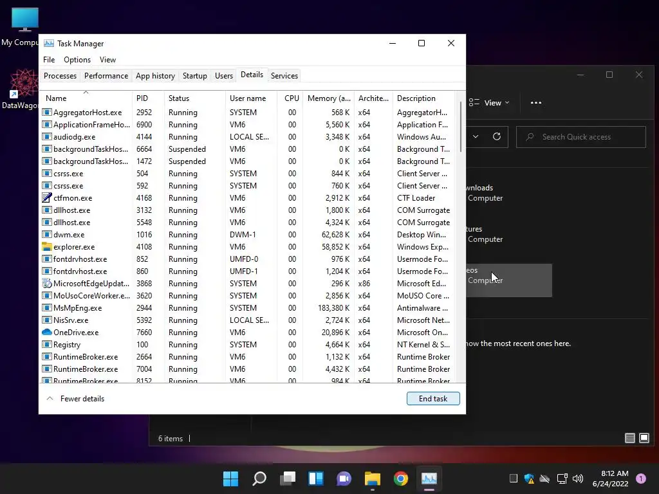Viewport: 659px width, 494px height.
Task: Click the dwm.exe process icon
Action: 46,234
